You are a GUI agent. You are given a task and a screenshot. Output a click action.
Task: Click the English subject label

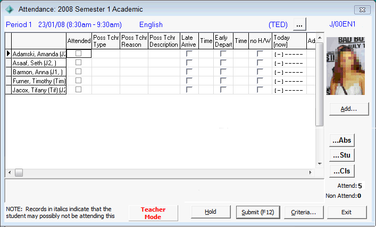click(151, 24)
